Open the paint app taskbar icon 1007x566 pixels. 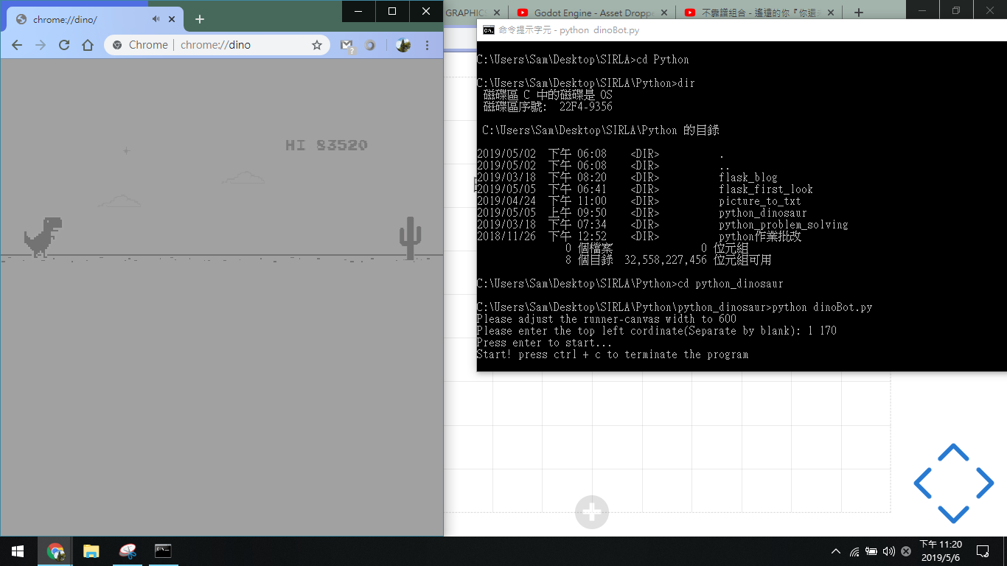[x=127, y=551]
